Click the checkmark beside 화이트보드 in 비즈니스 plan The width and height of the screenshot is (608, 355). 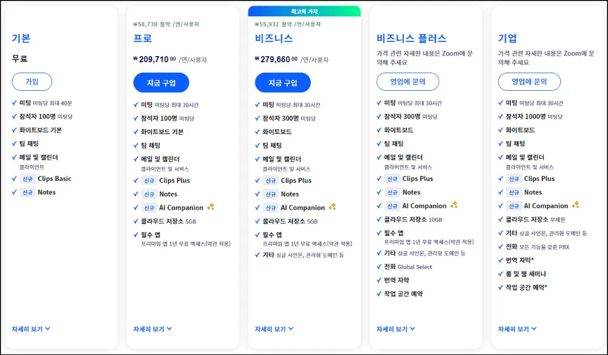click(x=258, y=132)
